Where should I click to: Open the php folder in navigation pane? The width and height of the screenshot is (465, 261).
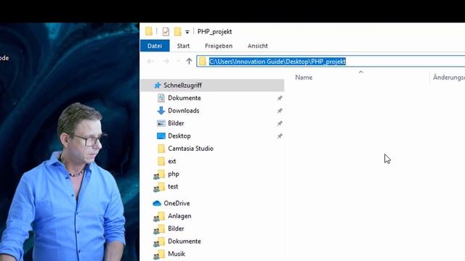(173, 174)
